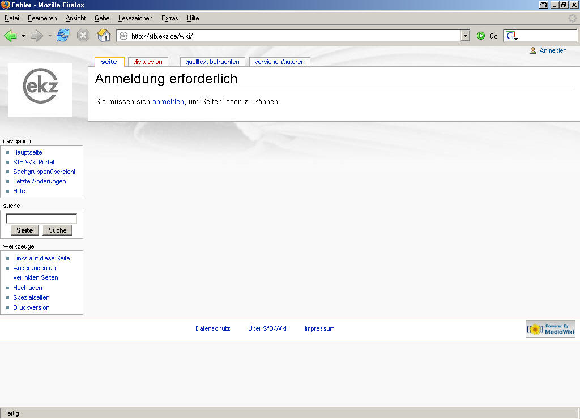The image size is (580, 419).
Task: Click the anmelden link in the message
Action: point(168,102)
